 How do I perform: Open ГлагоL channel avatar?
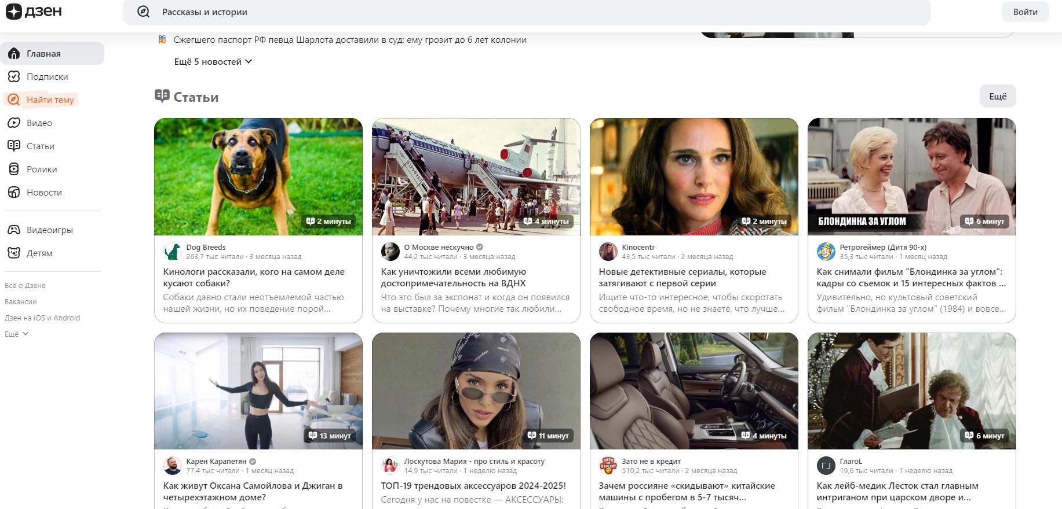tap(826, 466)
